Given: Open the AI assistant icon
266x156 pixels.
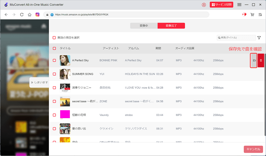Looking at the screenshot, I should tap(37, 15).
